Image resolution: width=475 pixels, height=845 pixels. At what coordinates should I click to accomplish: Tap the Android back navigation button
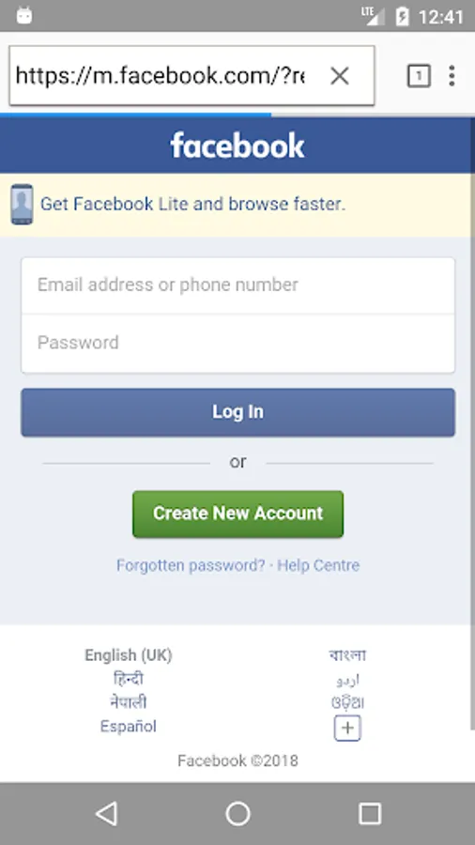pos(106,813)
